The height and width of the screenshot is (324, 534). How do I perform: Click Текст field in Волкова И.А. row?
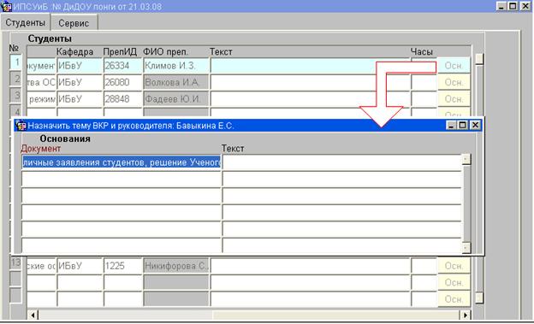(310, 82)
